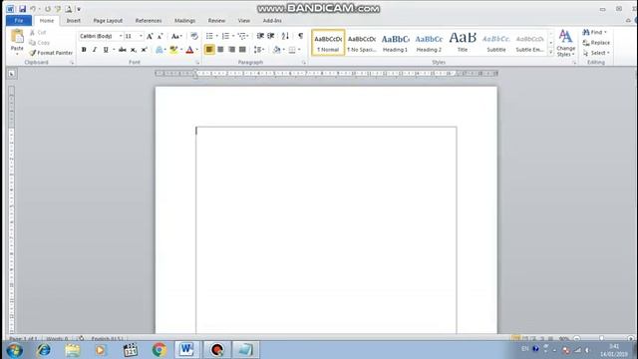Open the font size 11 dropdown
This screenshot has width=638, height=359.
141,36
